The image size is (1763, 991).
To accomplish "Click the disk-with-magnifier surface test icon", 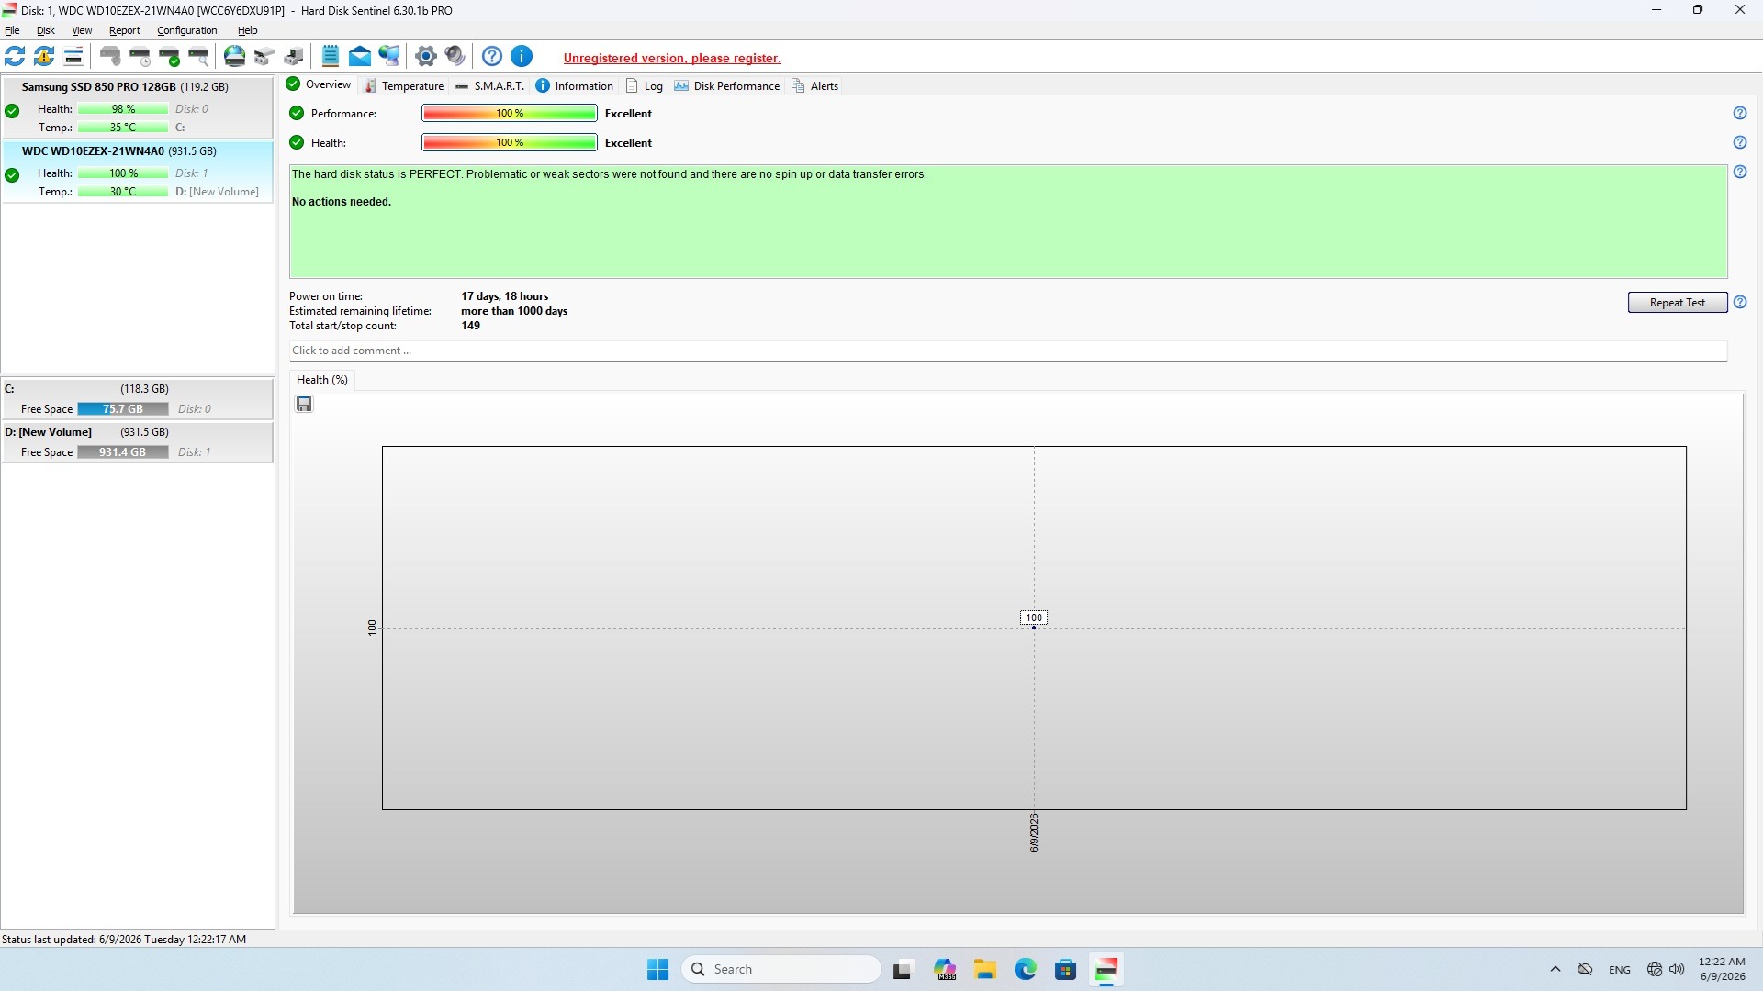I will click(x=198, y=56).
